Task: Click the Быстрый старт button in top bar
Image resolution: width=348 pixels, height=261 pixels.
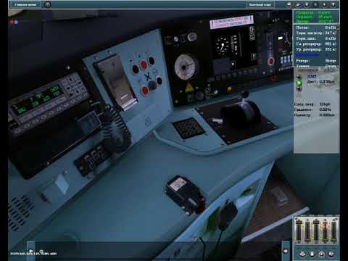Action: (x=260, y=4)
